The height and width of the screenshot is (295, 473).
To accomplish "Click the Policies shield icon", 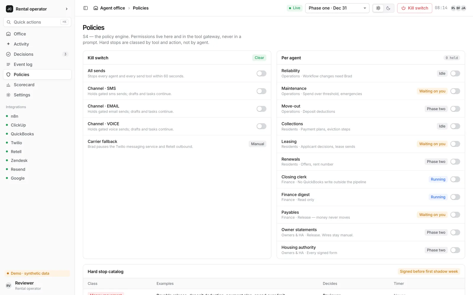I will (x=9, y=75).
